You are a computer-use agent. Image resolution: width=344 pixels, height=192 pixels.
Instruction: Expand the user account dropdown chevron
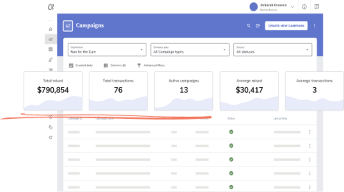[x=293, y=7]
